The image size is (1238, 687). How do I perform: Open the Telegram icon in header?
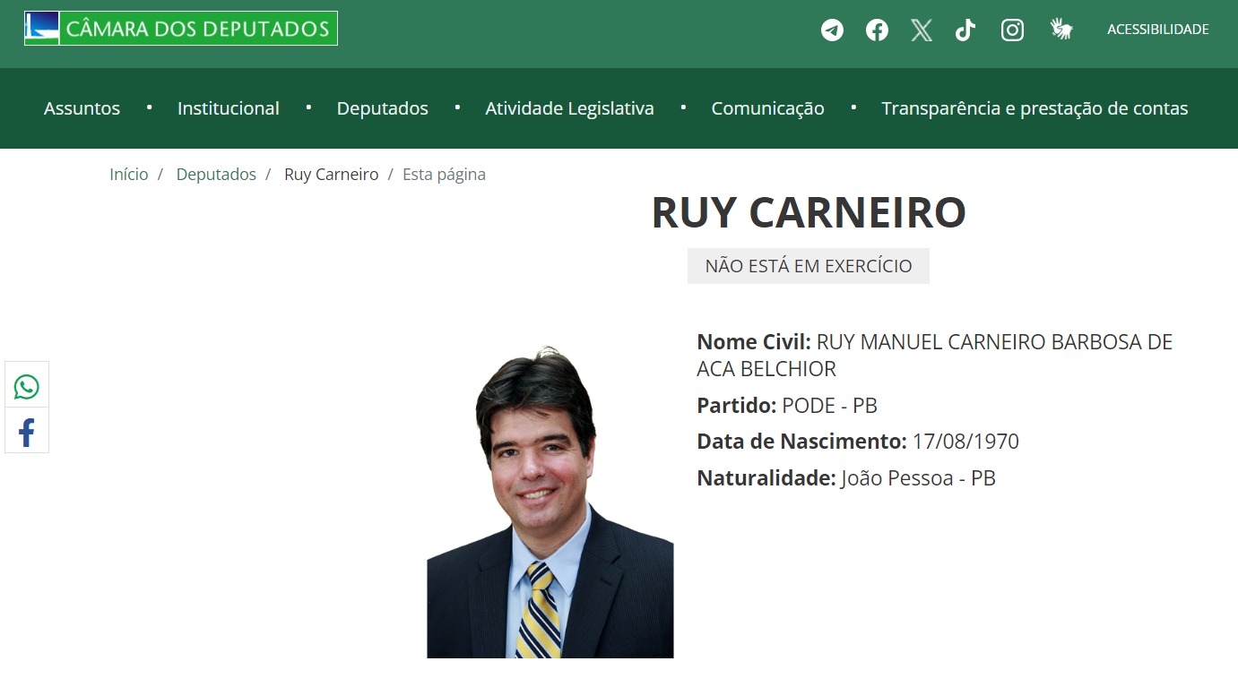(x=833, y=30)
